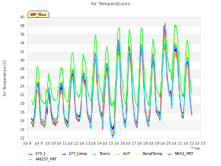The width and height of the screenshot is (221, 166).
Task: Click the 12 y-axis tick label
Action: tap(22, 138)
